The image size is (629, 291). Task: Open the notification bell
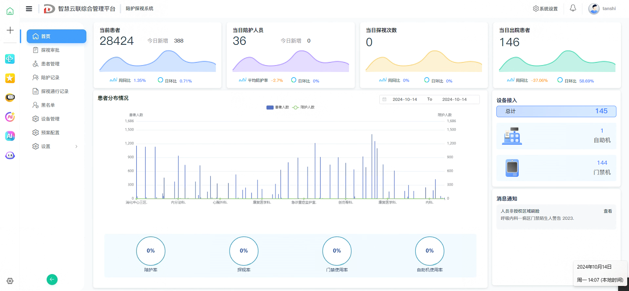(x=573, y=8)
